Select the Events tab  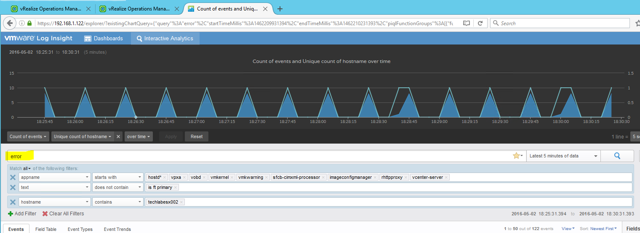[x=16, y=229]
